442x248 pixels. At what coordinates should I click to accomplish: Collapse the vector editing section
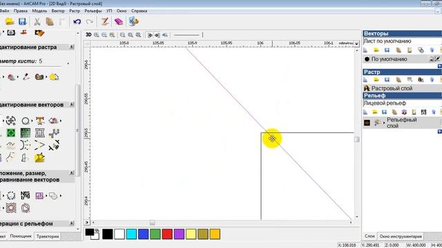coord(72,104)
